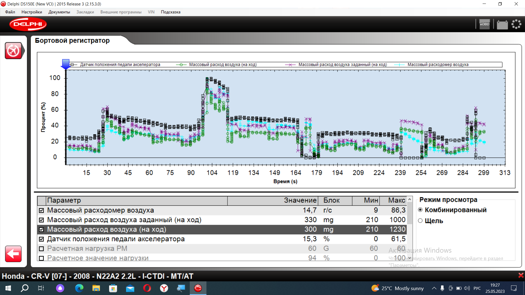This screenshot has height=295, width=525.
Task: Click the battery status icon in header
Action: tap(502, 25)
